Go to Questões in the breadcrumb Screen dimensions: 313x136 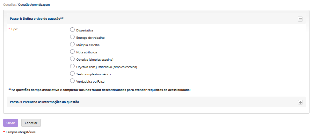pos(9,5)
